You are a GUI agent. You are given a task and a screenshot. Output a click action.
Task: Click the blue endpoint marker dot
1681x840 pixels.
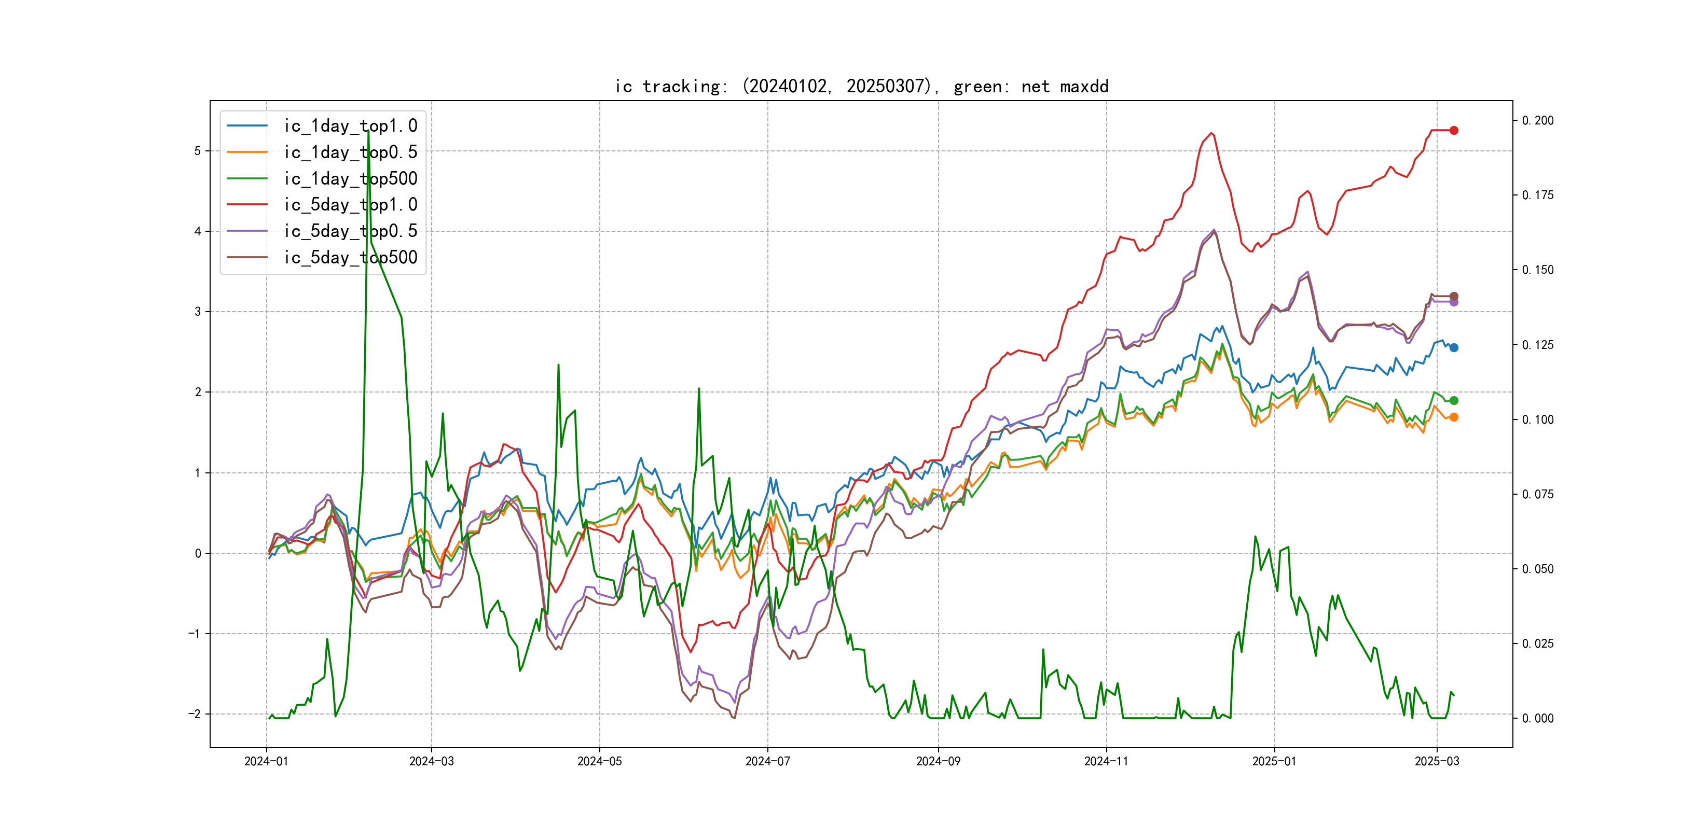tap(1453, 347)
